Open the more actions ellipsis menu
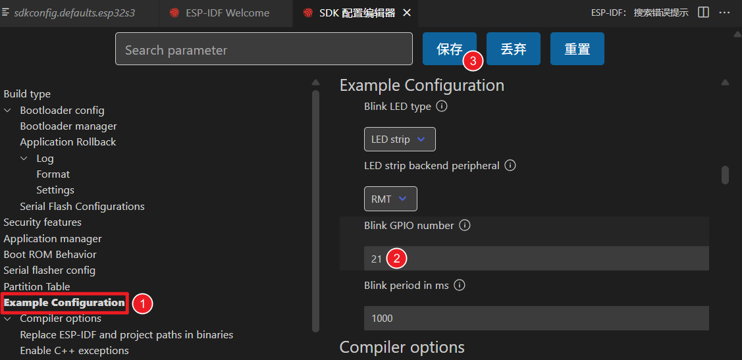 pos(724,13)
